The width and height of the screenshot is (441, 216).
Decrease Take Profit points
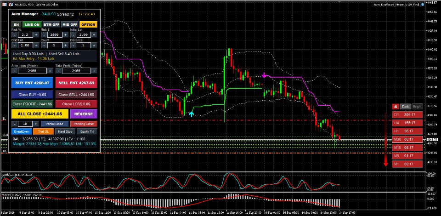pyautogui.click(x=58, y=71)
